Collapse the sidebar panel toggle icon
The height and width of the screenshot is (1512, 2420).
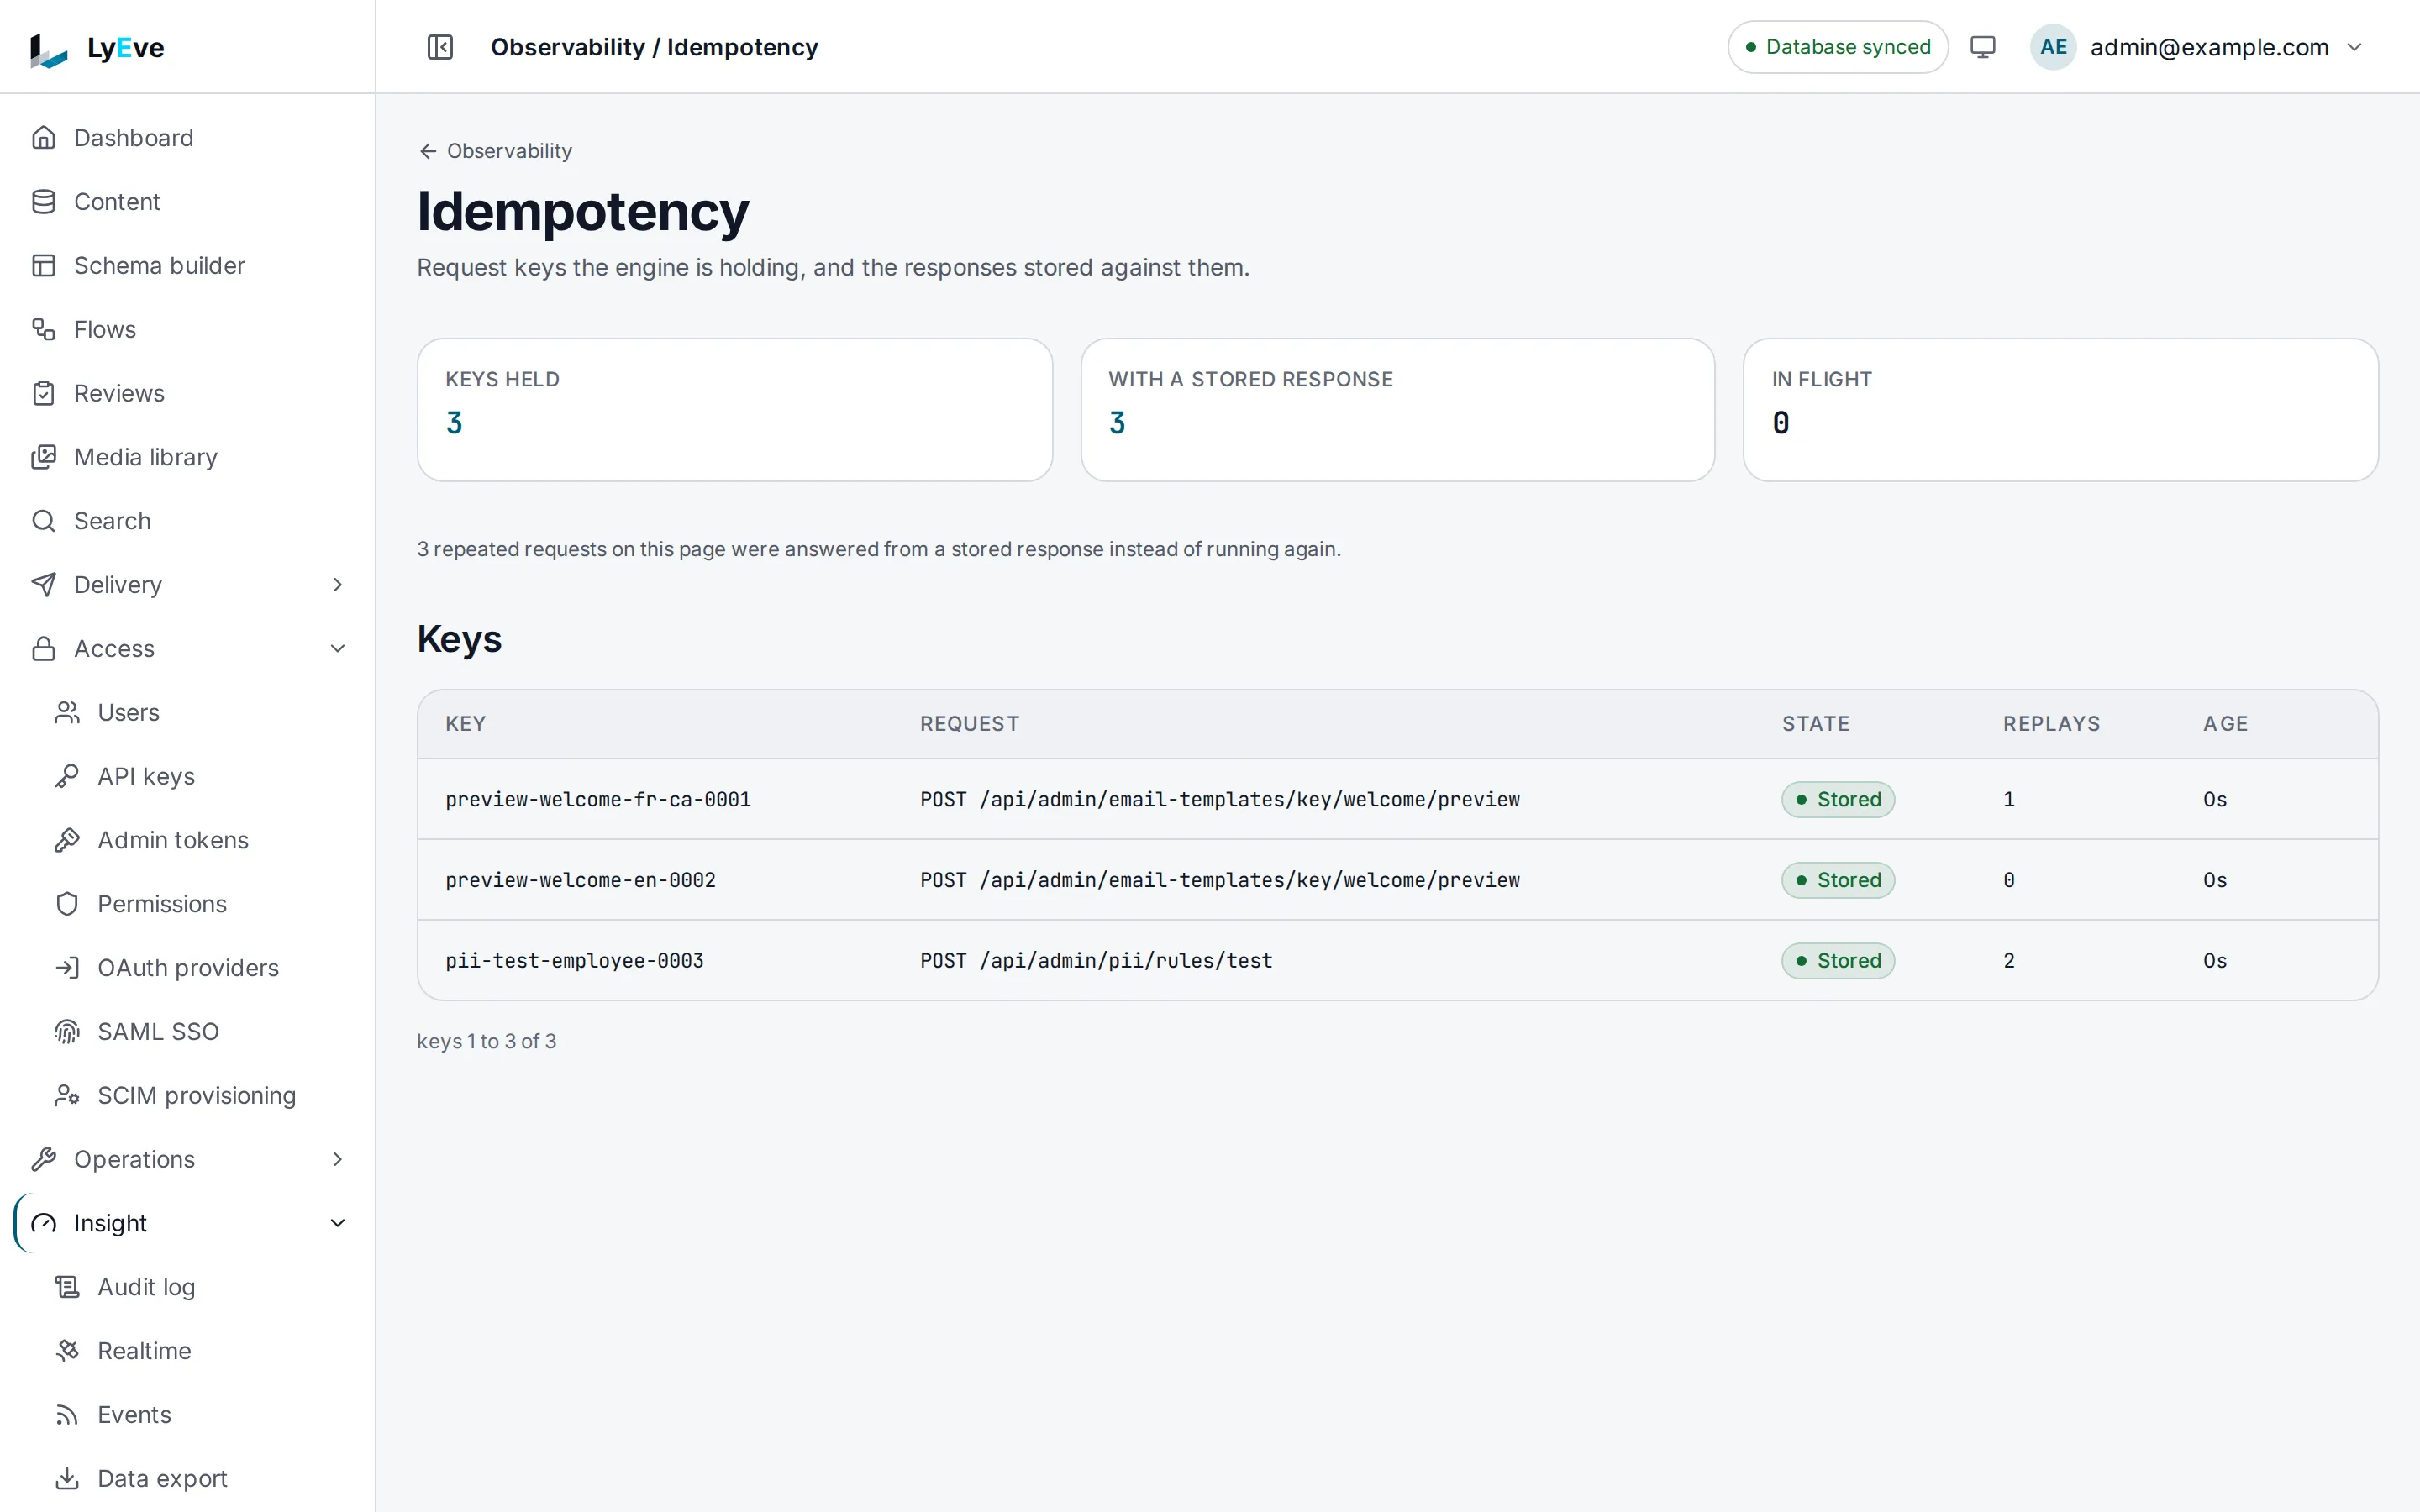[440, 47]
